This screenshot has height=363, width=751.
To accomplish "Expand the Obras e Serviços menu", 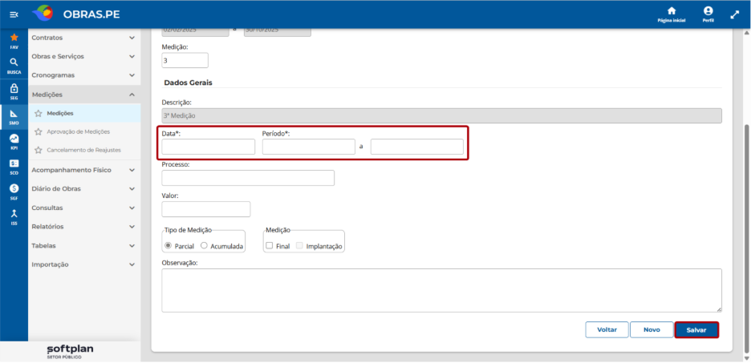I will [x=84, y=56].
